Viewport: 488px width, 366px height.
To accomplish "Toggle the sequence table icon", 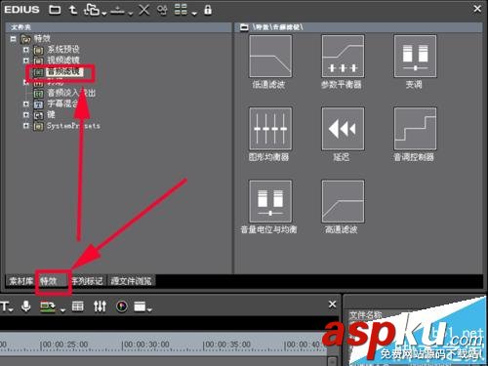I will pyautogui.click(x=77, y=306).
